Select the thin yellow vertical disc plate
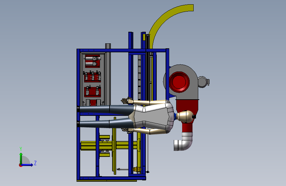Image resolution: width=286 pixels, height=186 pixels. click(114, 146)
